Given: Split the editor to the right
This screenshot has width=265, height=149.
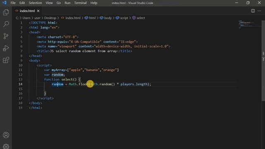Looking at the screenshot, I should point(253,11).
